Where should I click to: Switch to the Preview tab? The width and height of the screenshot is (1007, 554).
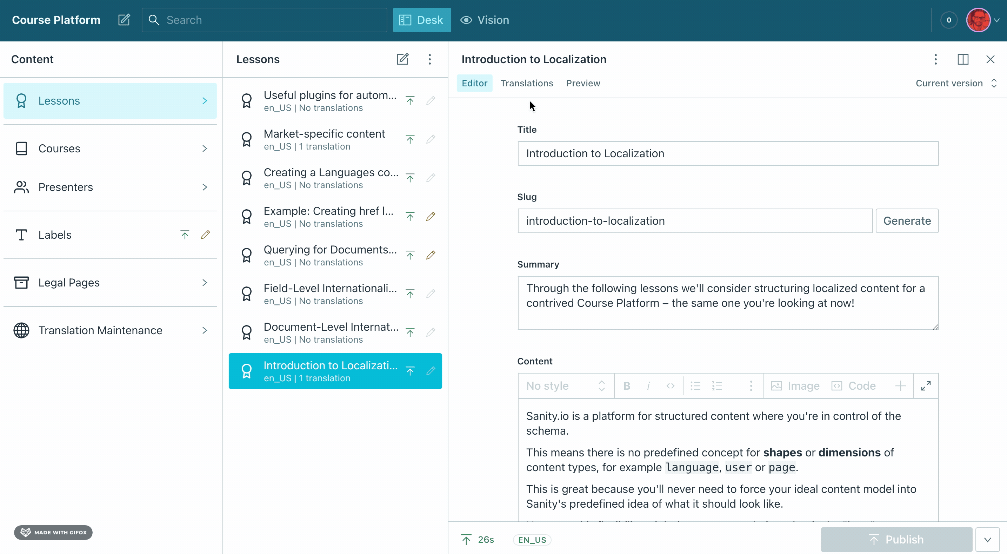click(x=583, y=83)
